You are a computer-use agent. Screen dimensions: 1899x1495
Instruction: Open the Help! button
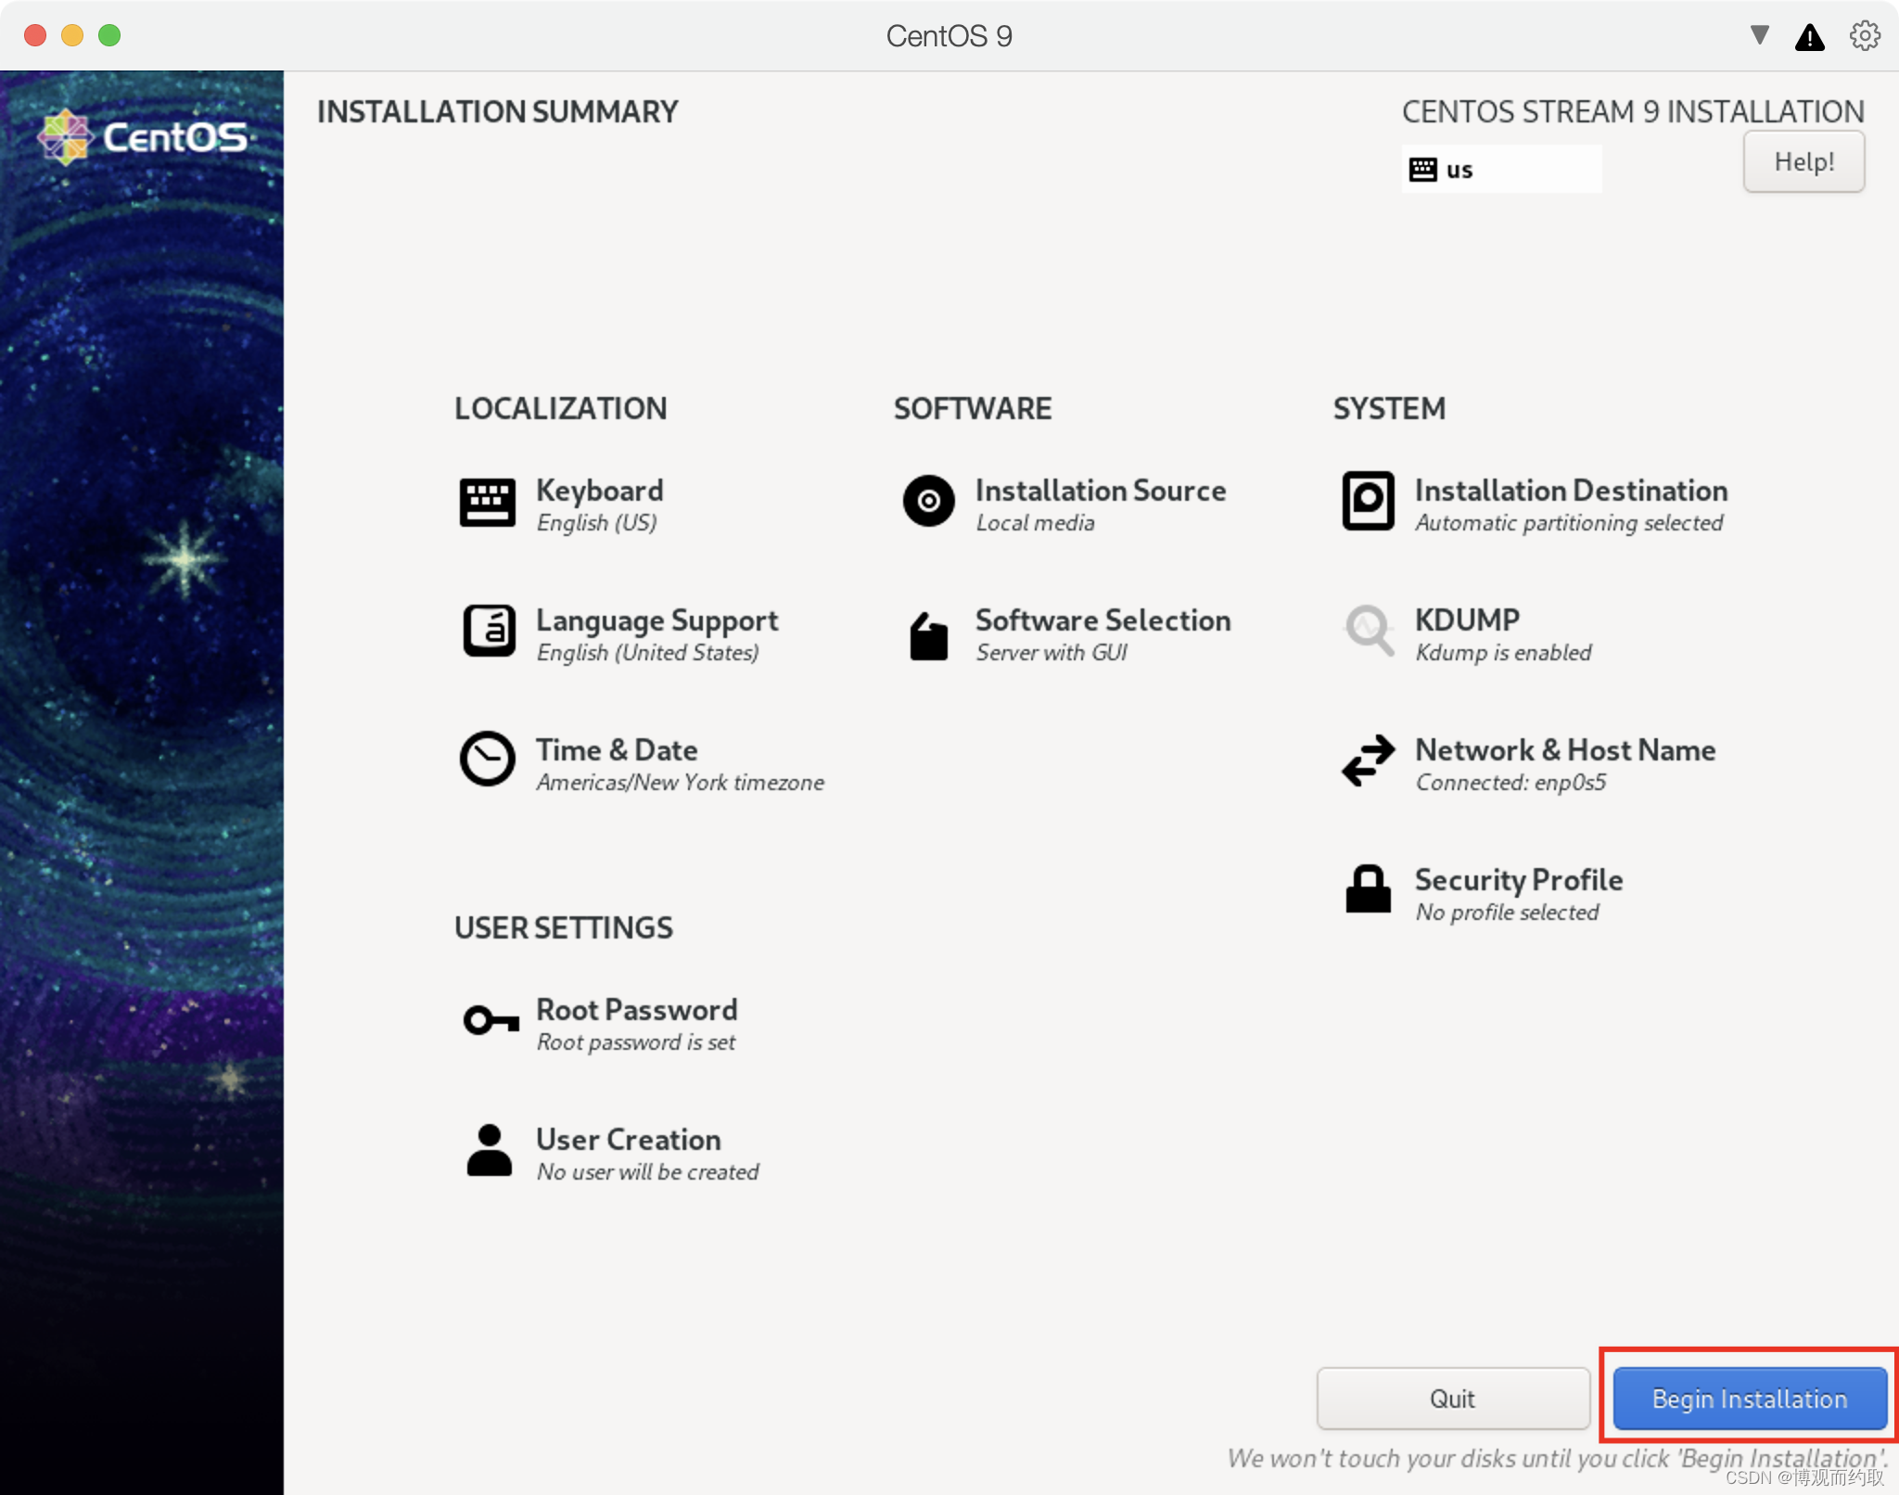click(1803, 161)
